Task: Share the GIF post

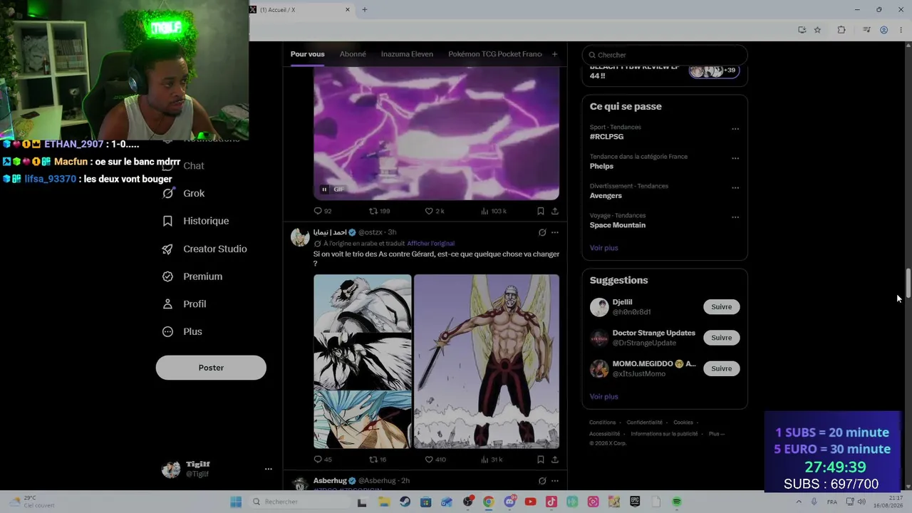Action: [555, 211]
